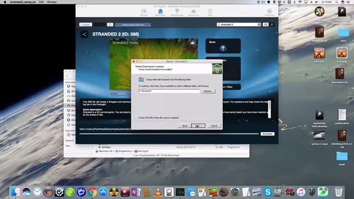Open Spotlight search in menu bar
The height and width of the screenshot is (199, 354).
(x=337, y=2)
